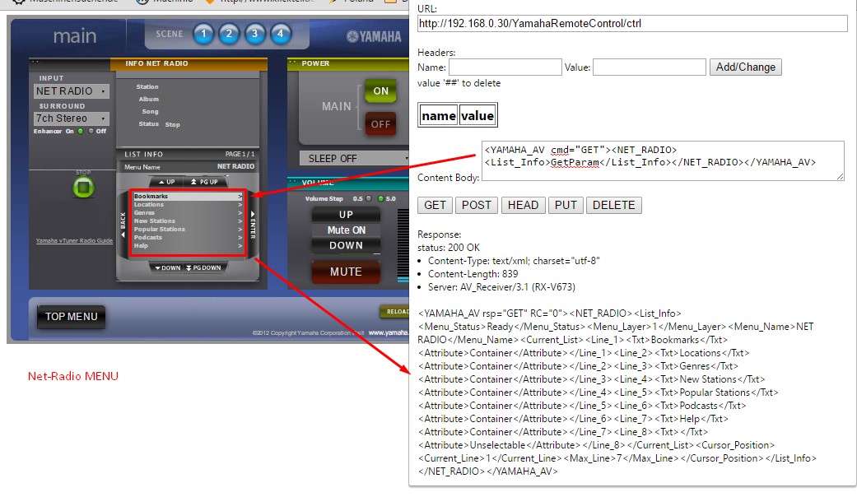Send request with the HEAD button
857x497 pixels.
[x=523, y=206]
